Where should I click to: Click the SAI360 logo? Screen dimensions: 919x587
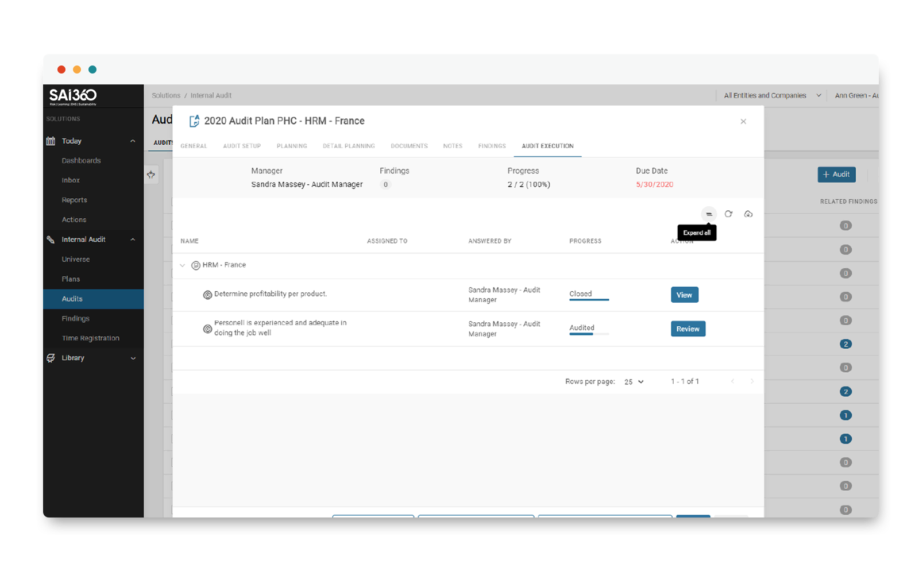pos(73,96)
